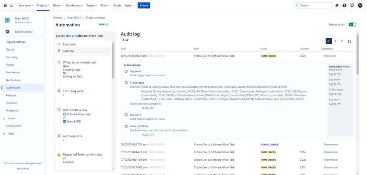367x175 pixels.
Task: Select Workflows in project settings
Action: 12,111
